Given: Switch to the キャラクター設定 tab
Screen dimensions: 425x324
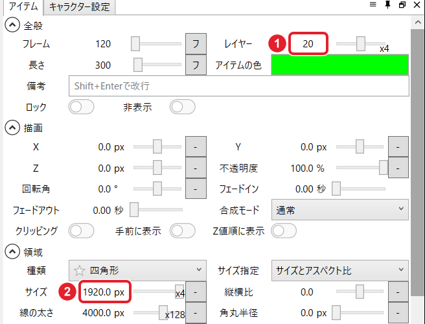Looking at the screenshot, I should pyautogui.click(x=80, y=6).
